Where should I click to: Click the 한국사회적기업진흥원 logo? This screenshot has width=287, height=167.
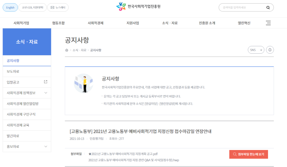(x=138, y=7)
